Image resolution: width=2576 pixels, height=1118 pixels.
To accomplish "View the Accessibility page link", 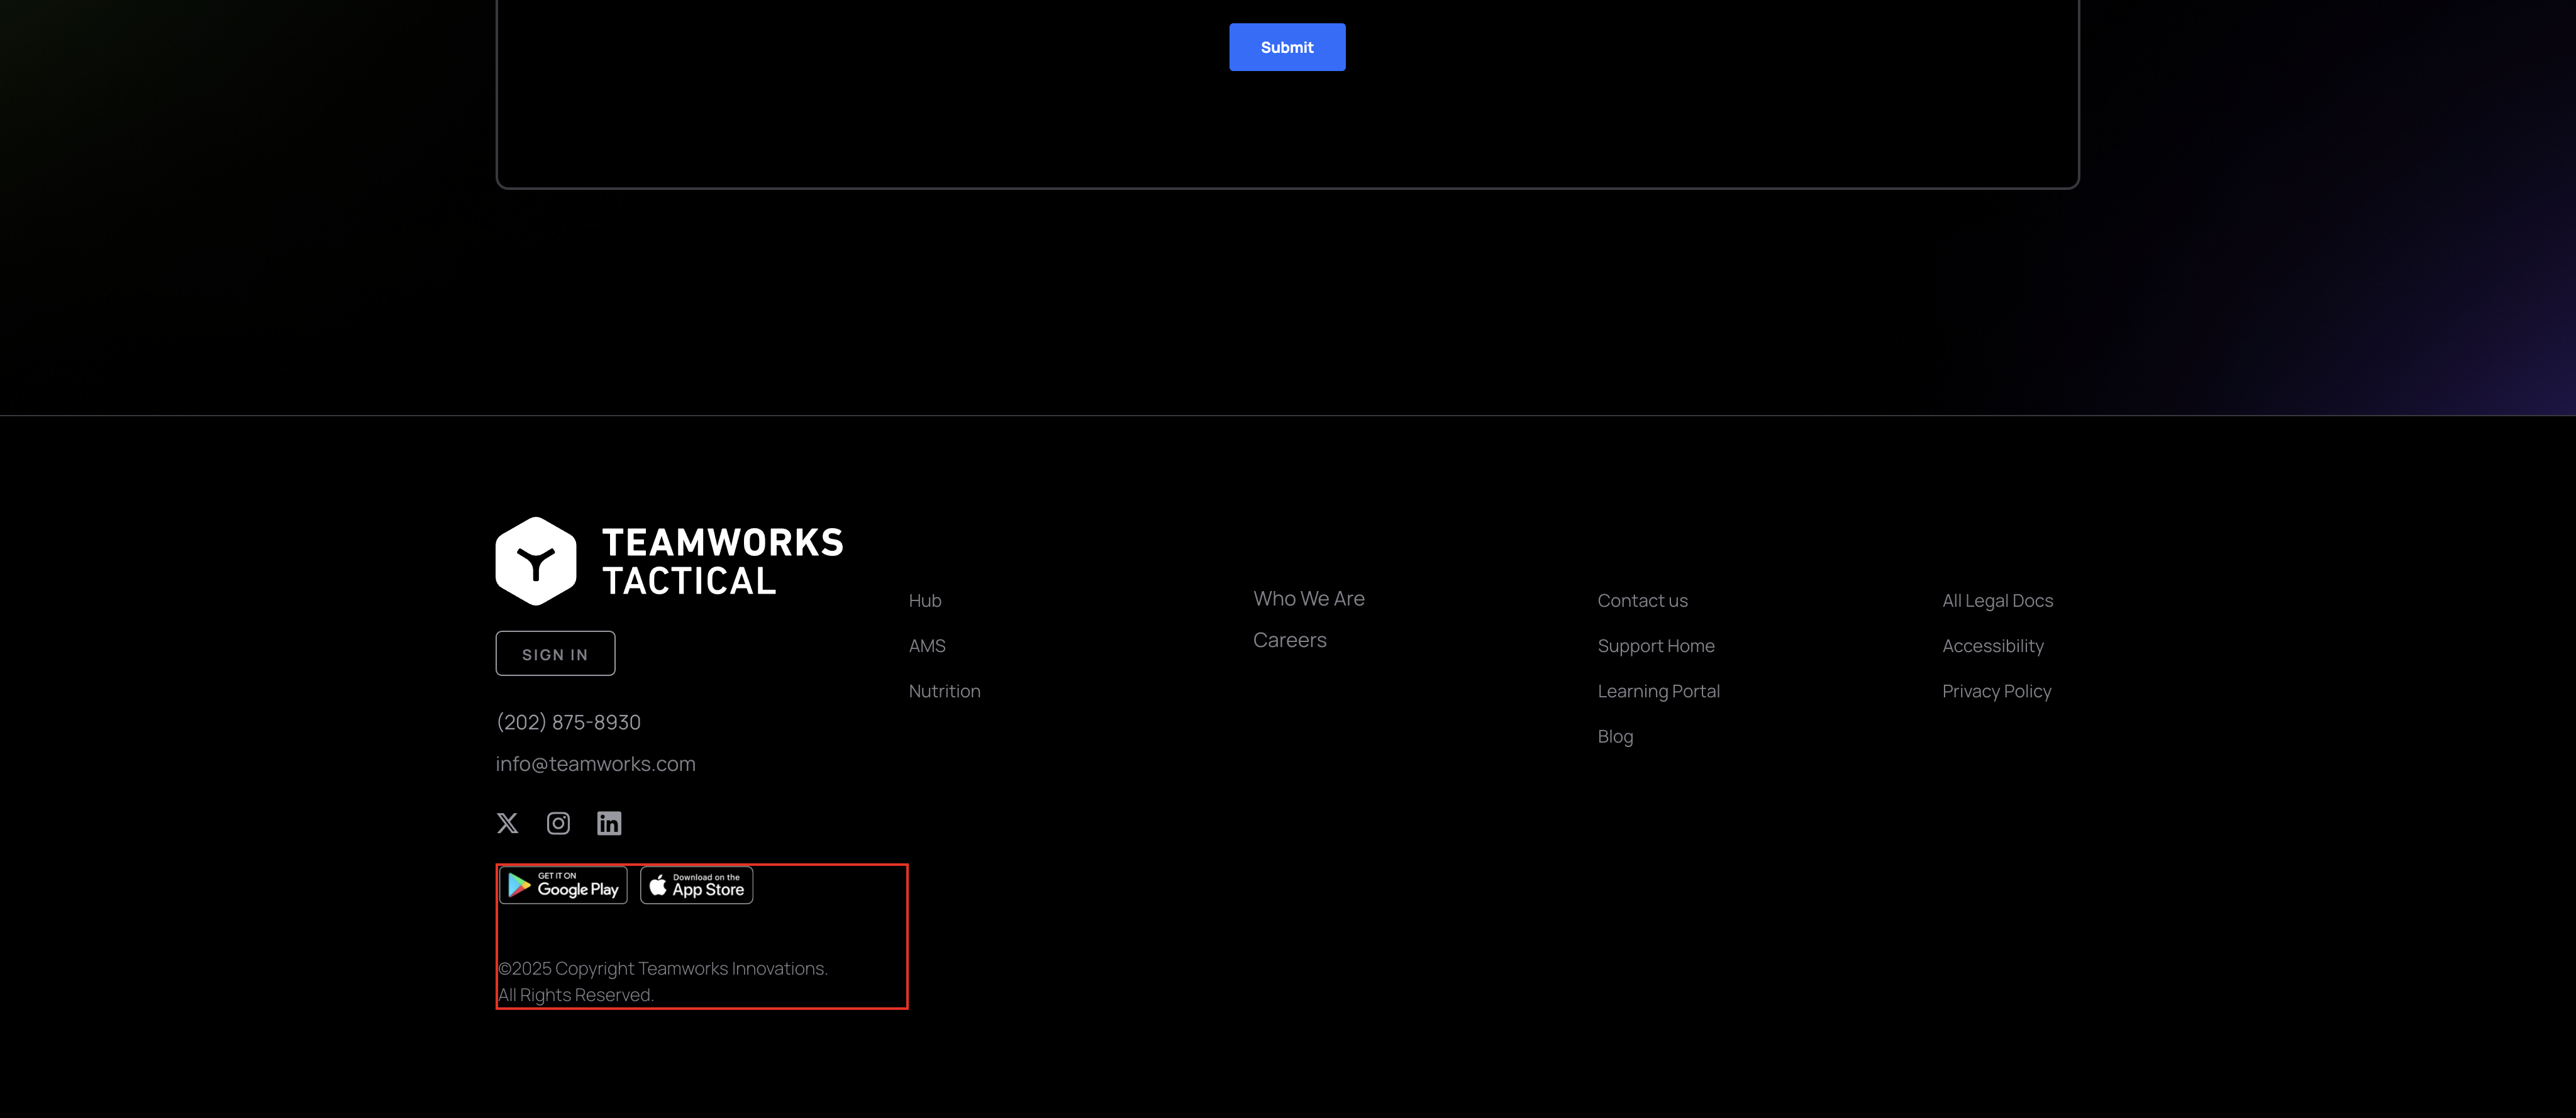I will [1992, 646].
